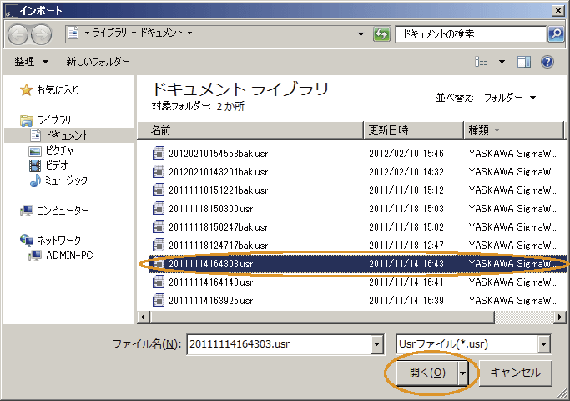570x401 pixels.
Task: Click the search magnifier icon
Action: (556, 34)
